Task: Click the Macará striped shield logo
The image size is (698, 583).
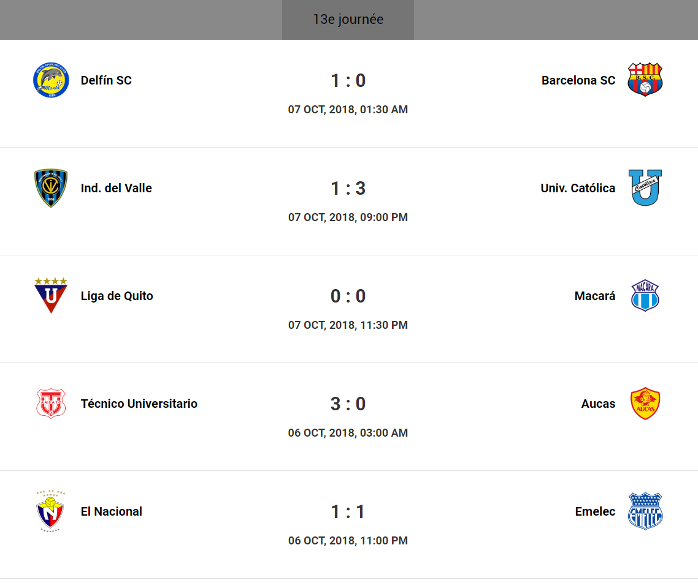Action: pyautogui.click(x=645, y=296)
